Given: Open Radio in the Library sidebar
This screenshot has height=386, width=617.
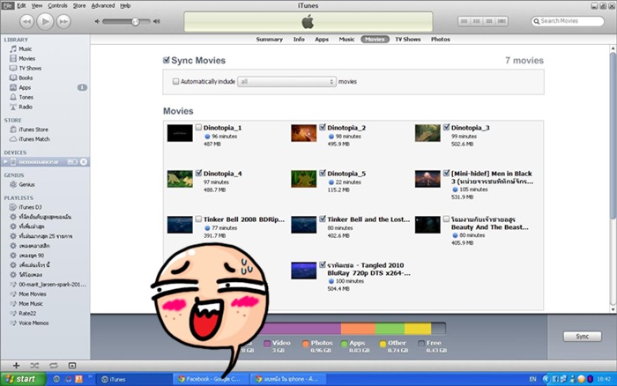Looking at the screenshot, I should (x=26, y=107).
